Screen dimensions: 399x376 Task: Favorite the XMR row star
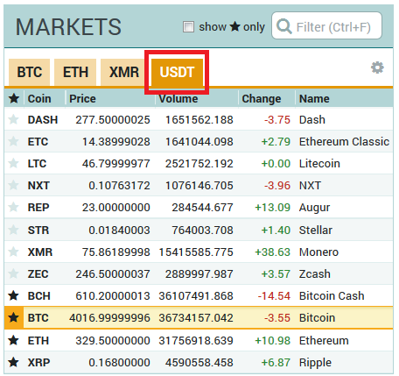pos(13,252)
